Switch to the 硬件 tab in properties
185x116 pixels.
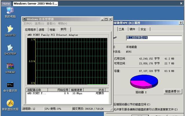(134, 29)
